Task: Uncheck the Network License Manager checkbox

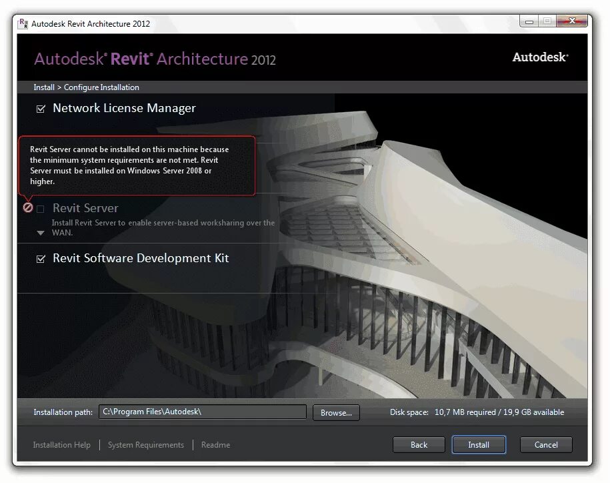Action: click(x=41, y=109)
